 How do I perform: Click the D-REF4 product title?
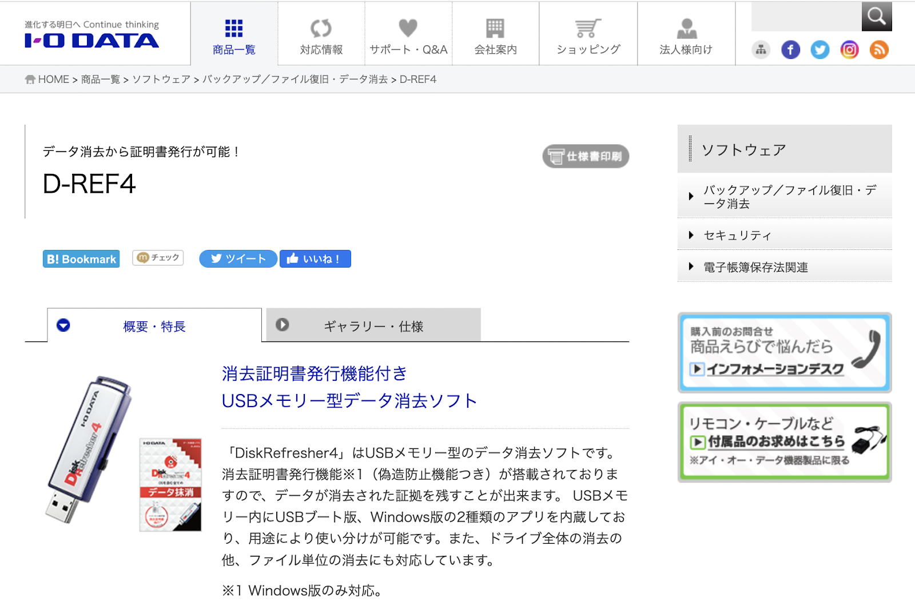(89, 184)
